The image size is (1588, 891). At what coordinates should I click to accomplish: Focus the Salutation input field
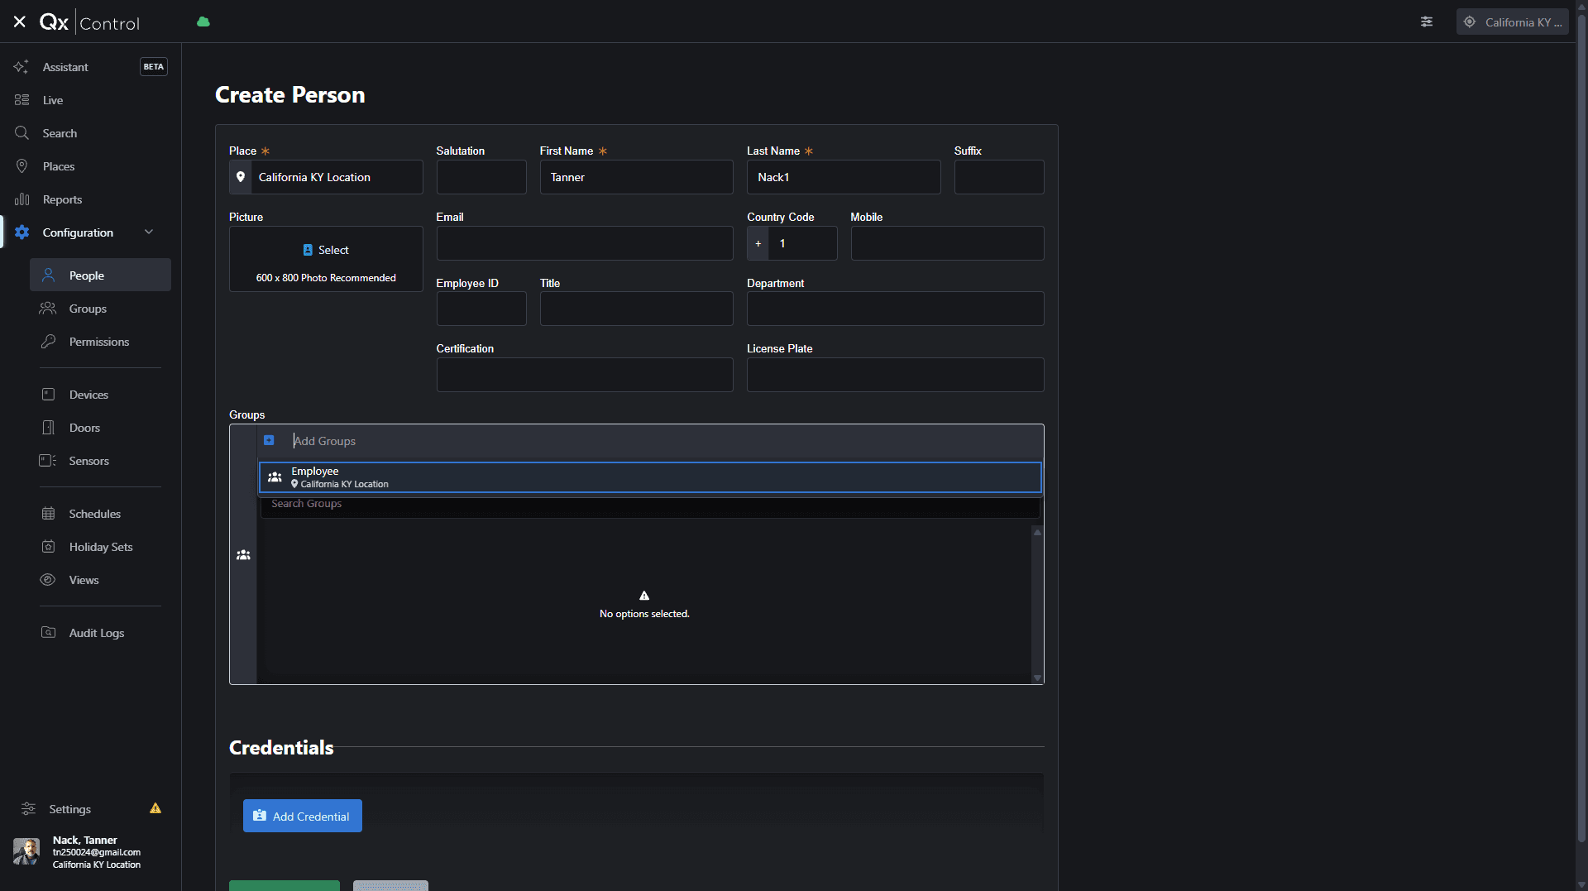point(481,177)
